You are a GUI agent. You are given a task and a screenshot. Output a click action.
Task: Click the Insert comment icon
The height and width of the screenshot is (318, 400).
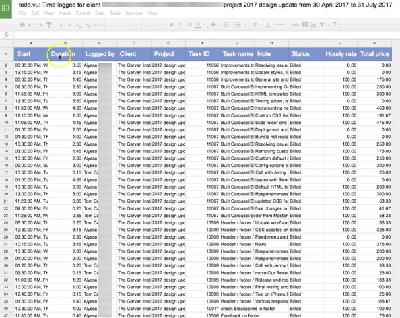point(304,25)
